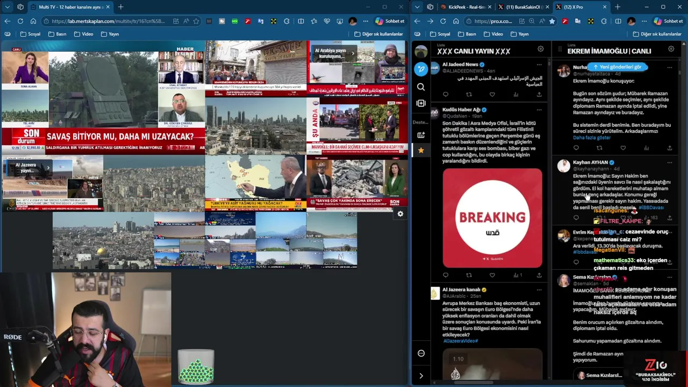688x387 pixels.
Task: Toggle favorite star in X Pro address bar
Action: [552, 21]
